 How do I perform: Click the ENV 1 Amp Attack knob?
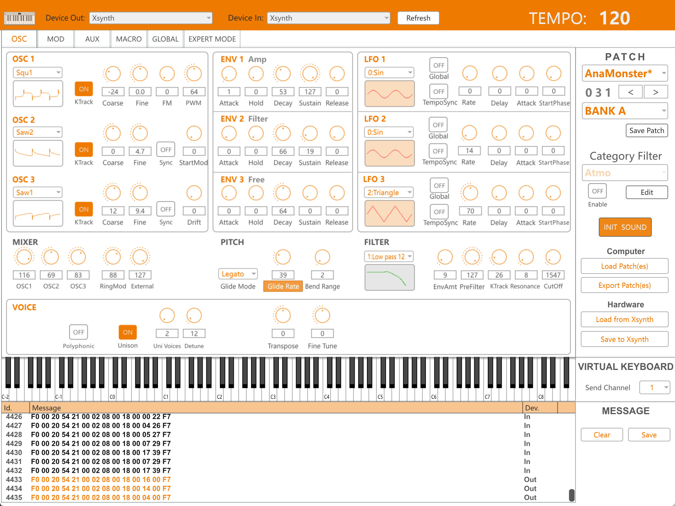pyautogui.click(x=229, y=74)
